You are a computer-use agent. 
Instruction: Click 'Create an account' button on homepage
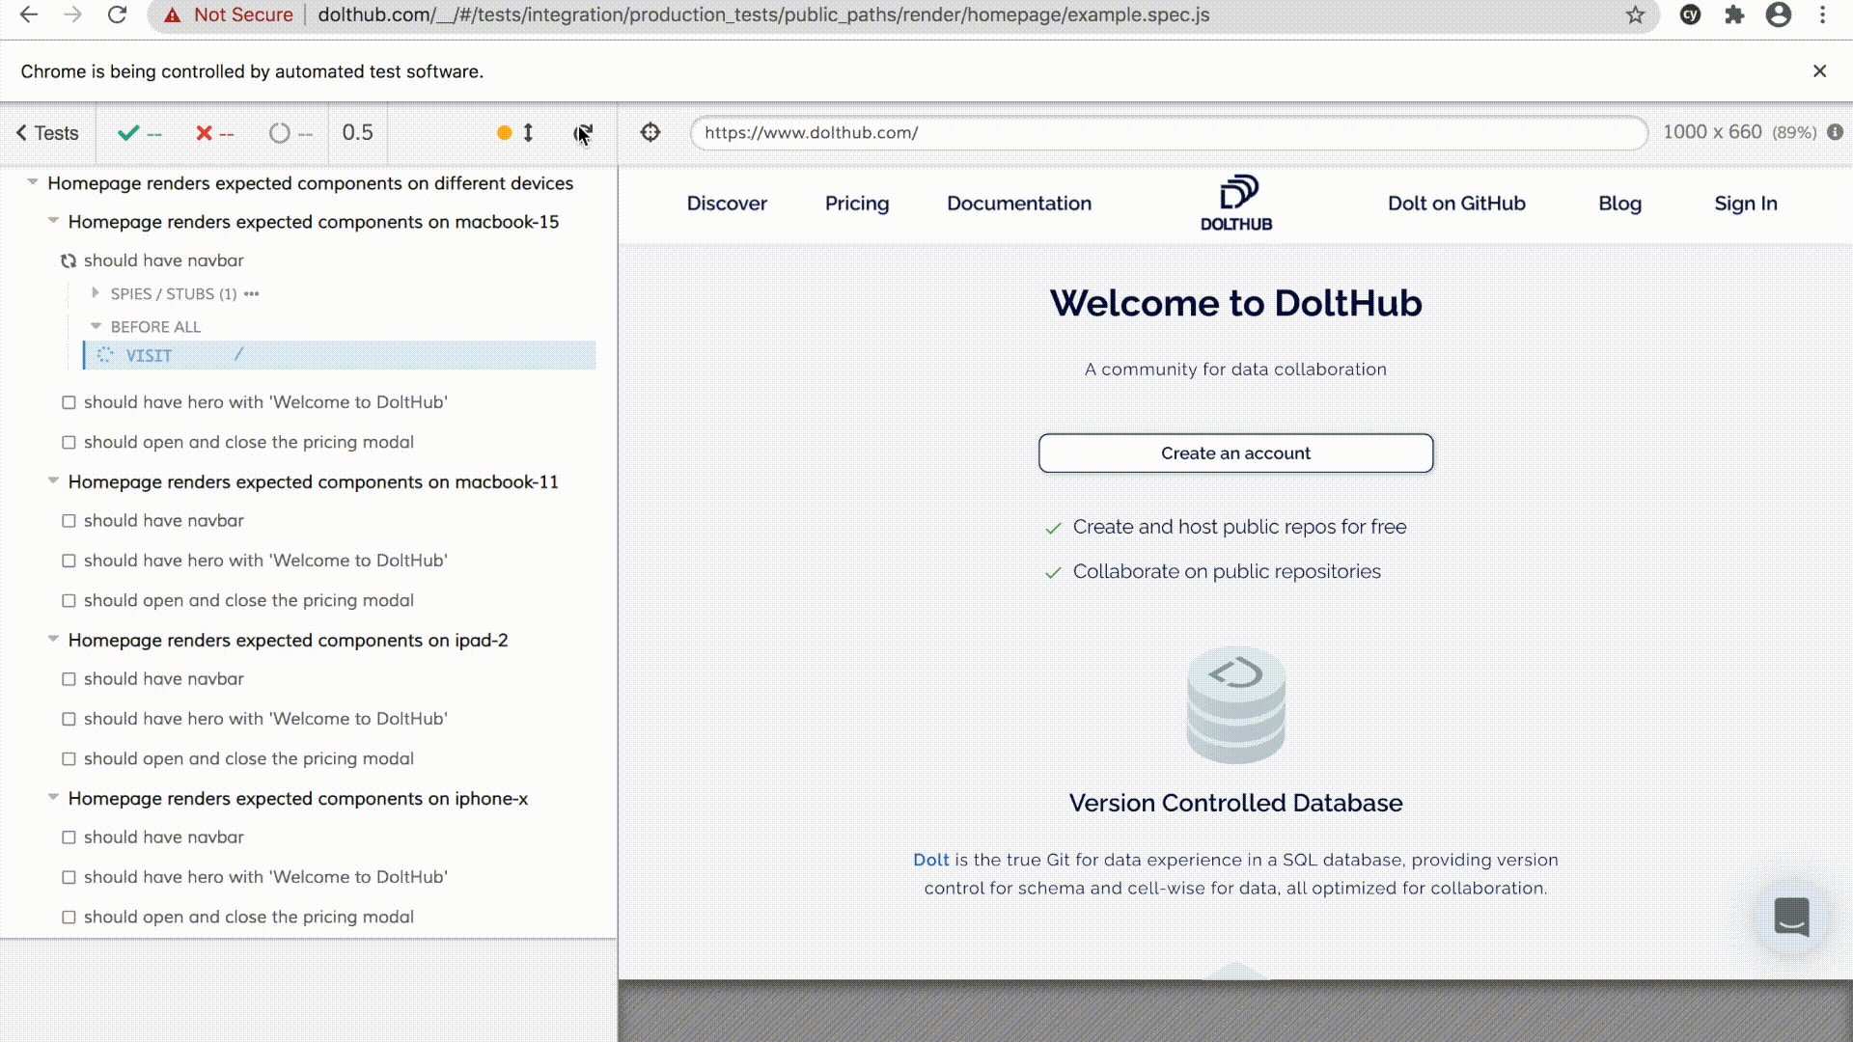1235,452
